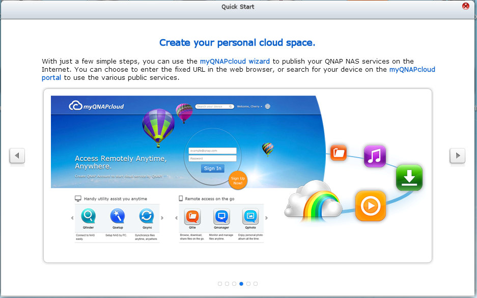Open the Qfile folder icon
This screenshot has height=298, width=477.
192,216
